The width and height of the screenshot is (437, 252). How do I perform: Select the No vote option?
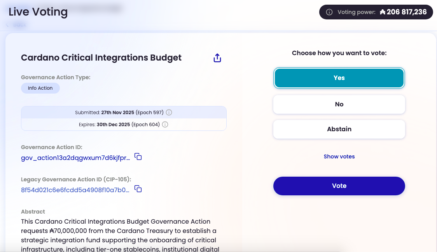339,104
